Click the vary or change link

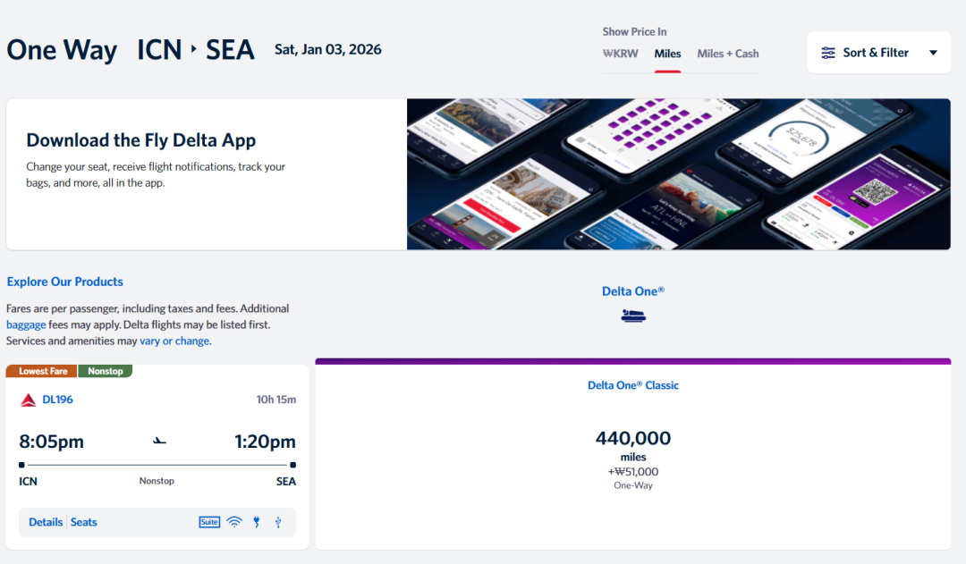coord(175,341)
